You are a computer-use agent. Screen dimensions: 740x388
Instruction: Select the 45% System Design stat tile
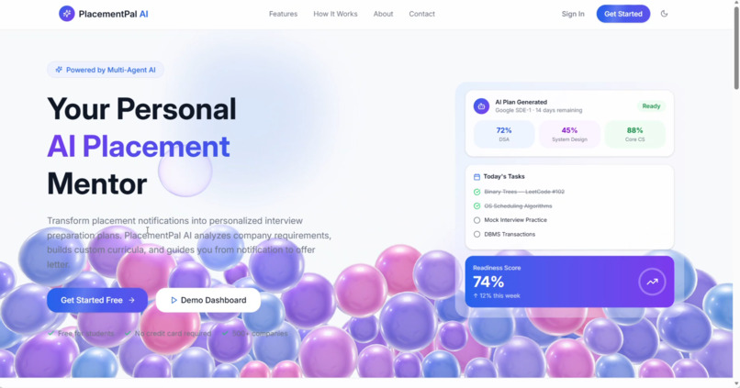569,134
